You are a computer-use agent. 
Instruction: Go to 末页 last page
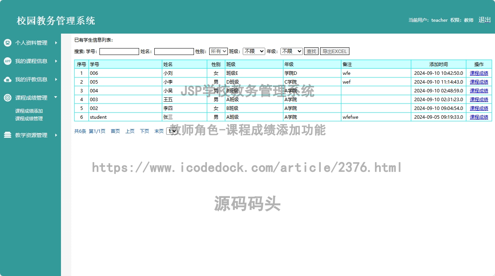tap(159, 131)
